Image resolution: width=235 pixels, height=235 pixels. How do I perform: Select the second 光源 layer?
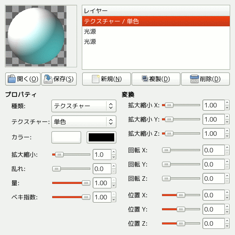click(x=156, y=42)
